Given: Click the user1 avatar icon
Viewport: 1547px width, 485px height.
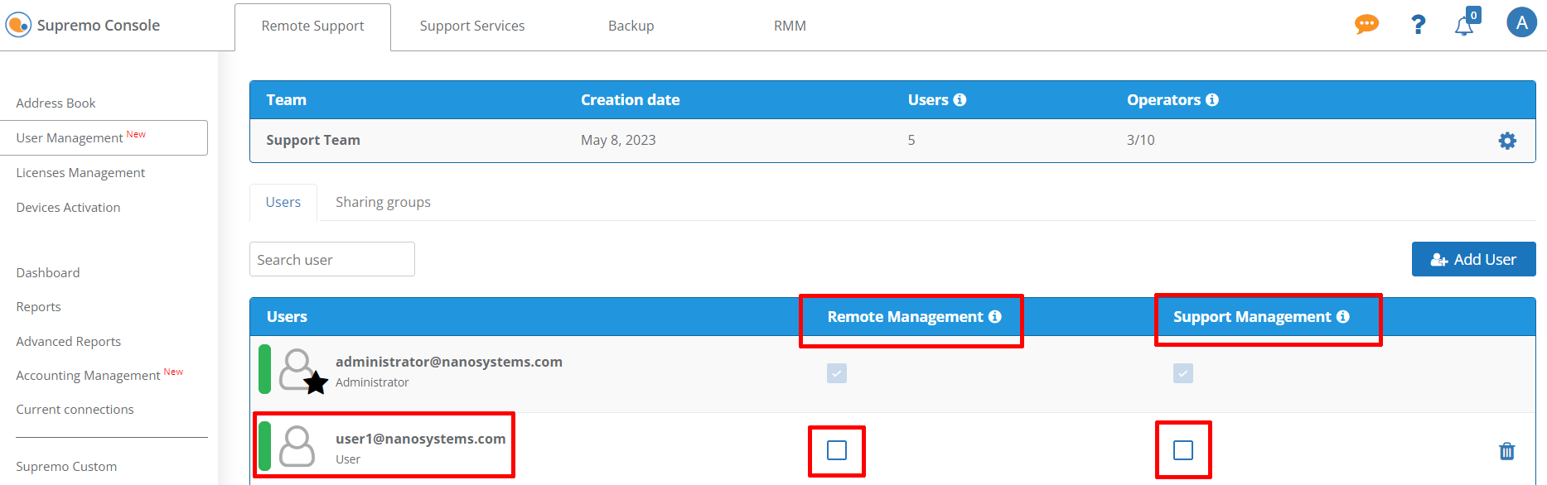Looking at the screenshot, I should point(297,446).
